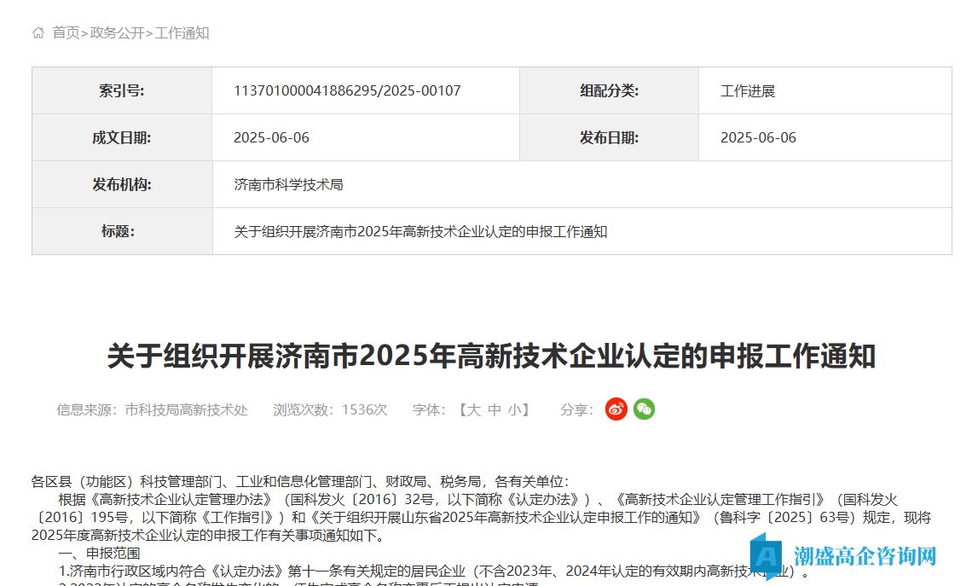Click the blue watermark logo icon
Image resolution: width=978 pixels, height=586 pixels.
(x=766, y=555)
